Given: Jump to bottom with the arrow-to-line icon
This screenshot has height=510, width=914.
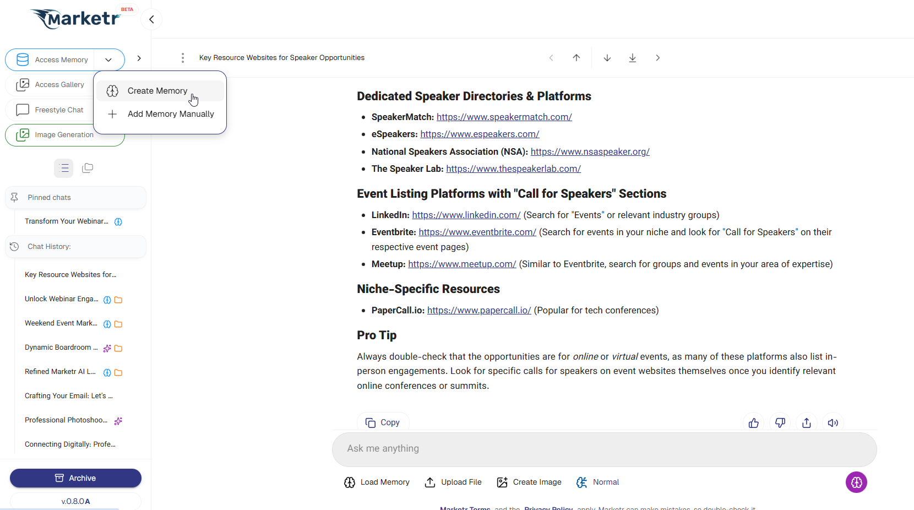Looking at the screenshot, I should [x=633, y=58].
